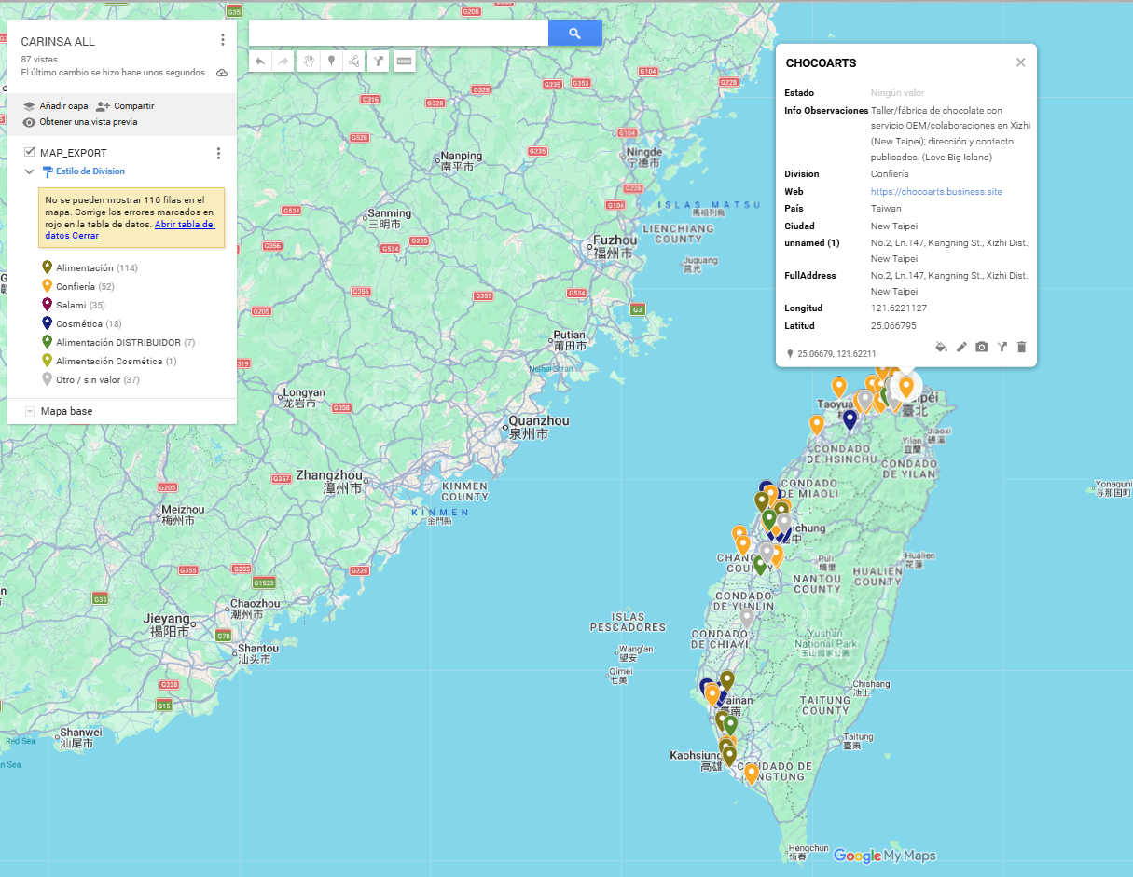Click the CHOCOARTS card title
1133x877 pixels.
point(821,63)
